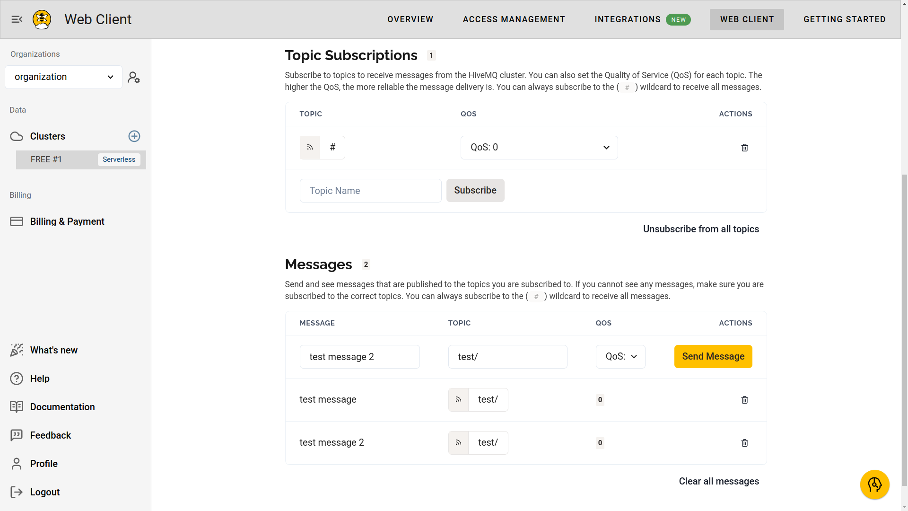Click Unsubscribe from all topics link
908x511 pixels.
[x=701, y=229]
